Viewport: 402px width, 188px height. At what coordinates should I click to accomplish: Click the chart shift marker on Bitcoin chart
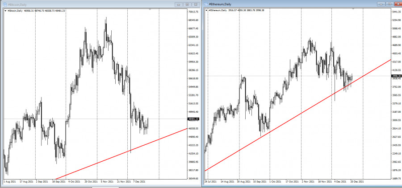[x=150, y=9]
